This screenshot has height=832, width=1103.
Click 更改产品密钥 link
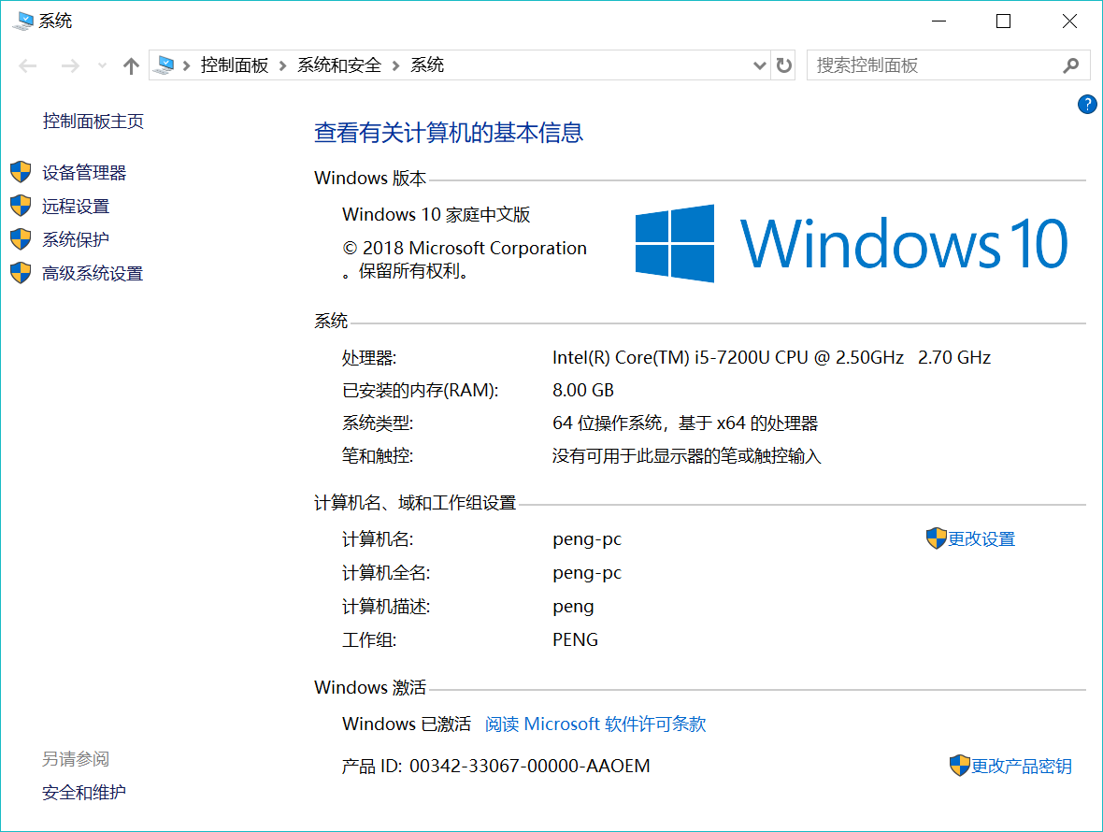coord(1022,767)
